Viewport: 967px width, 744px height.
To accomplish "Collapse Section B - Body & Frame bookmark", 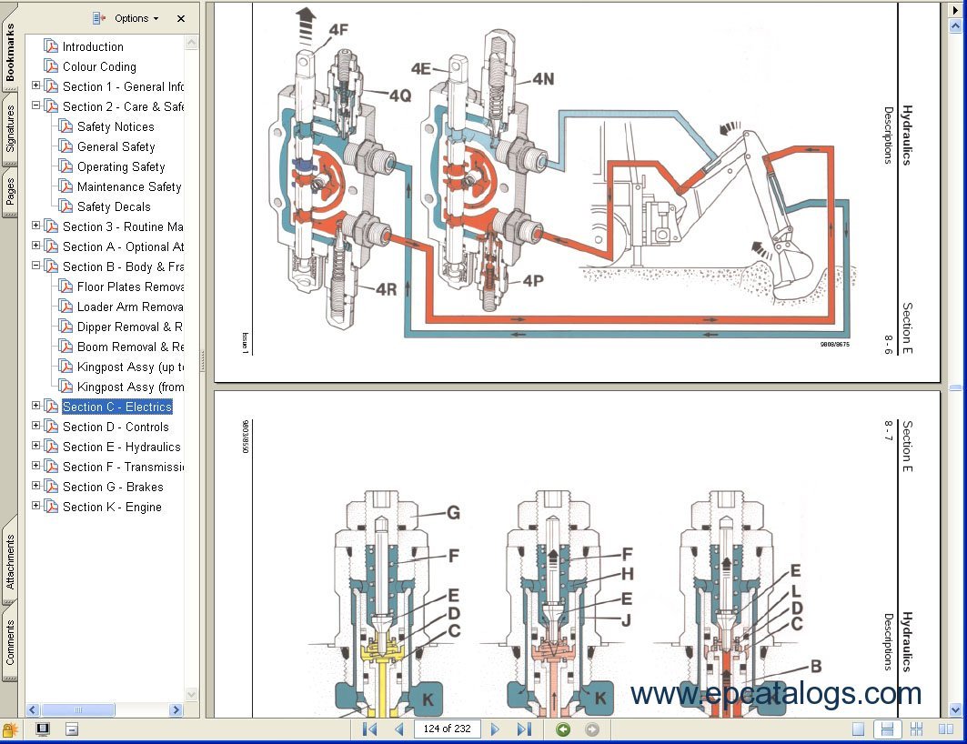I will tap(36, 266).
